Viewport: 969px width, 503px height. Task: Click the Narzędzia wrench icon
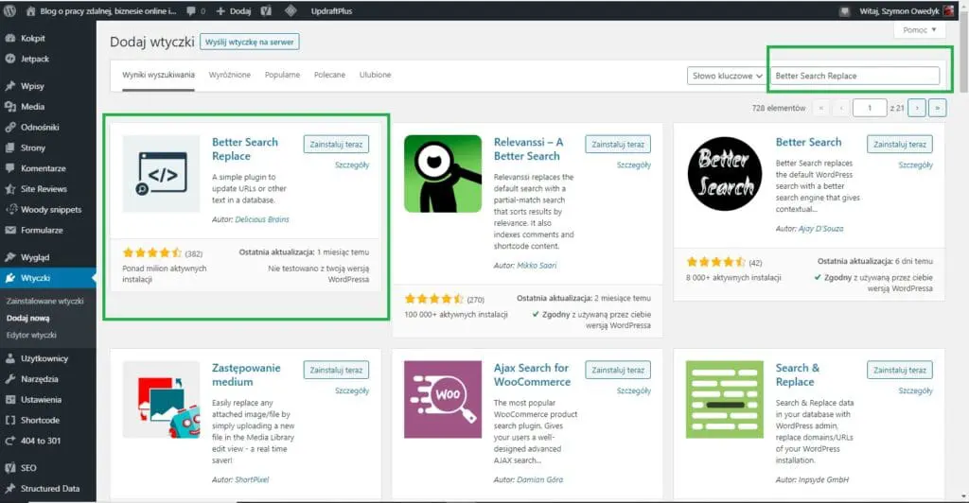pos(9,379)
